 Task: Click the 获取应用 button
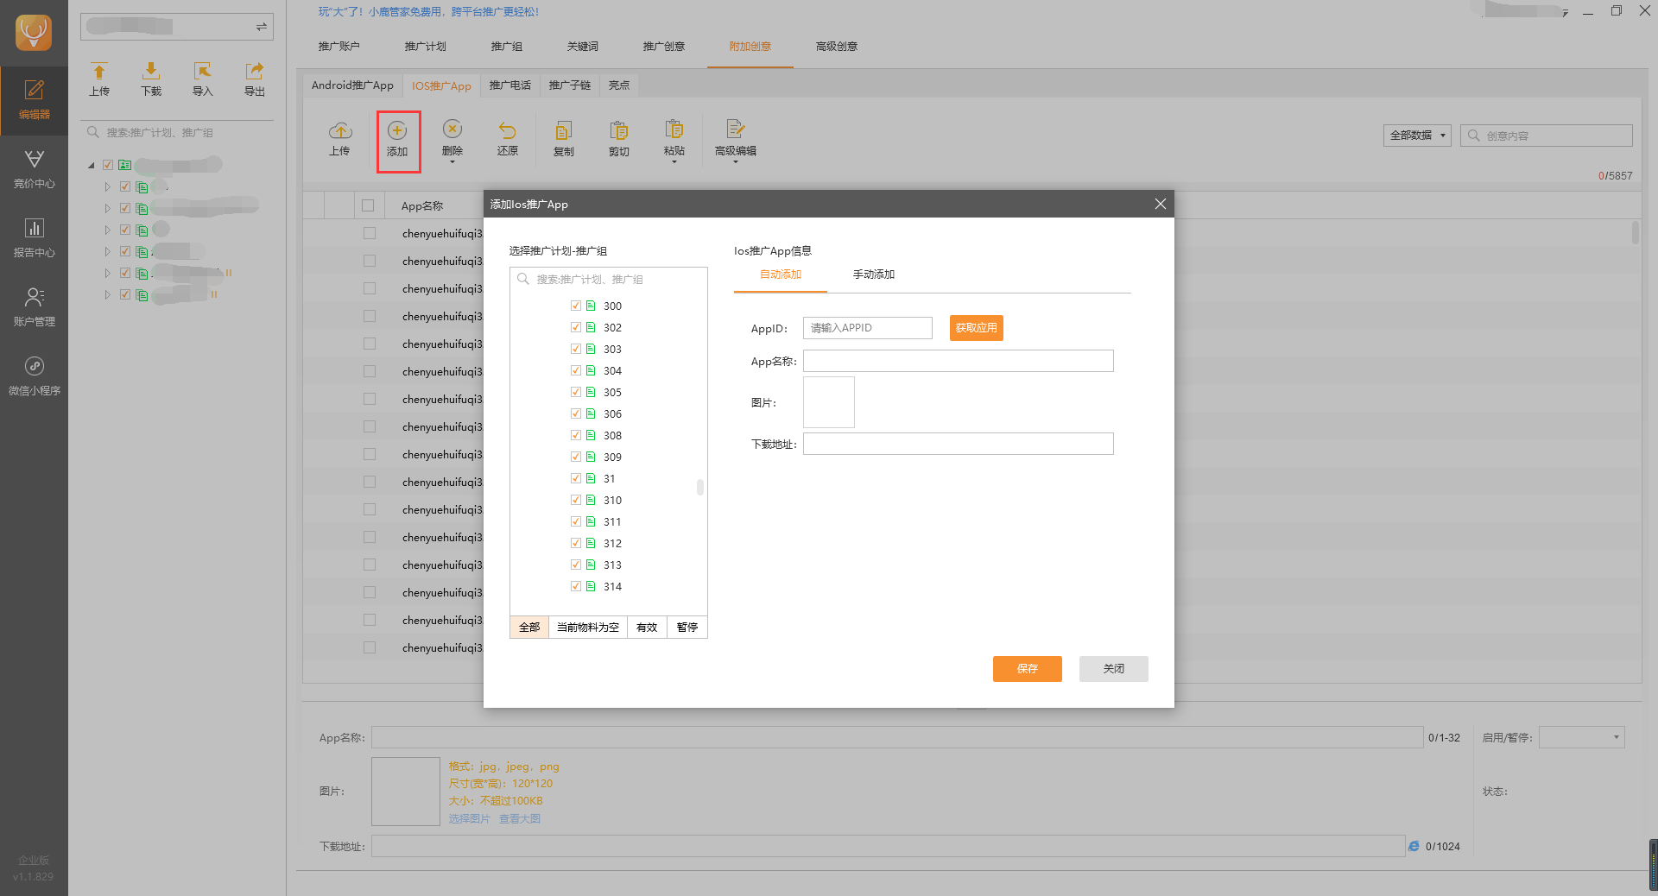tap(977, 328)
